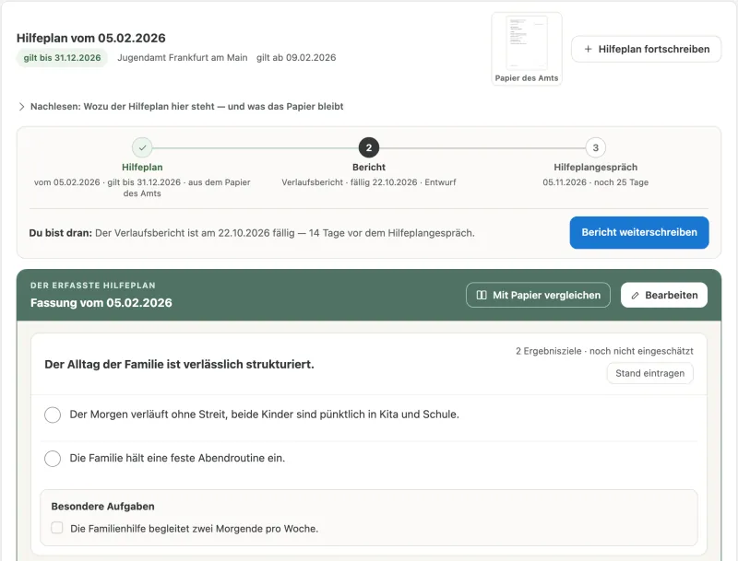
Task: Check 'Familienhilfe begleitet zwei Morgende' checkbox
Action: 57,528
